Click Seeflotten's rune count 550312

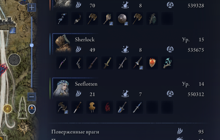tap(196, 94)
